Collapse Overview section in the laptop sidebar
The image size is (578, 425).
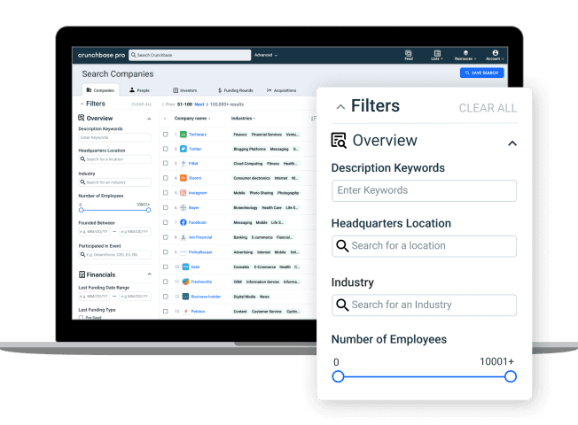click(x=149, y=119)
